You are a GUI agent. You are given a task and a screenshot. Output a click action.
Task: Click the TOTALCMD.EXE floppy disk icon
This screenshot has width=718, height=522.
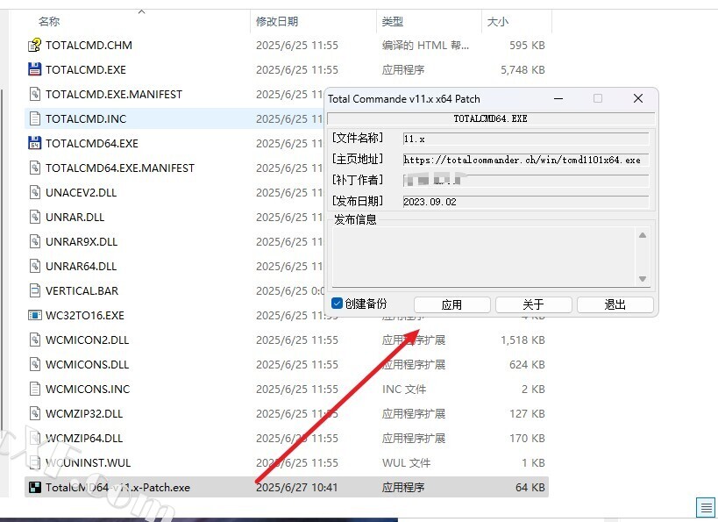[35, 69]
